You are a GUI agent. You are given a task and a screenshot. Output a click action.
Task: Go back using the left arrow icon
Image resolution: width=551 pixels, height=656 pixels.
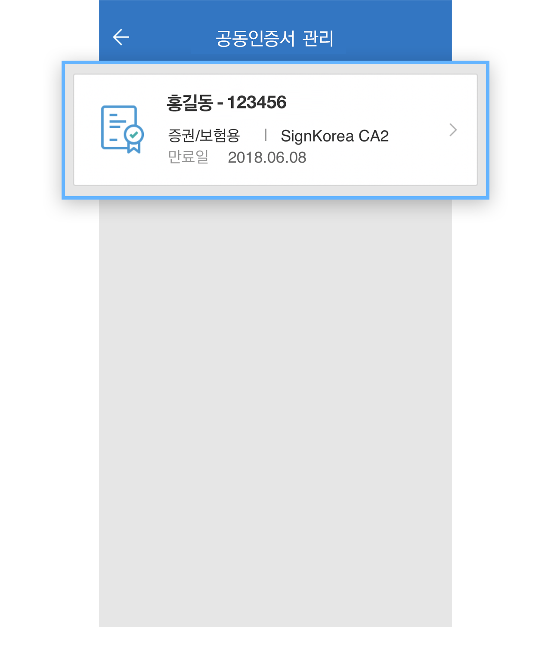[121, 37]
